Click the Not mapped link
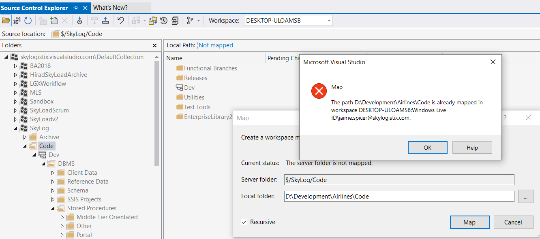This screenshot has width=540, height=239. (x=216, y=45)
